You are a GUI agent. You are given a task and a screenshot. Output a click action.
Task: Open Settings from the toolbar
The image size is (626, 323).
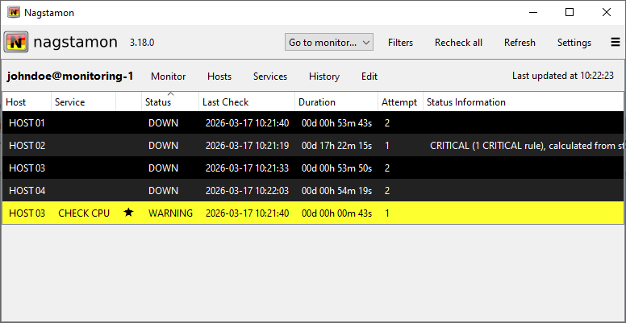click(x=574, y=42)
